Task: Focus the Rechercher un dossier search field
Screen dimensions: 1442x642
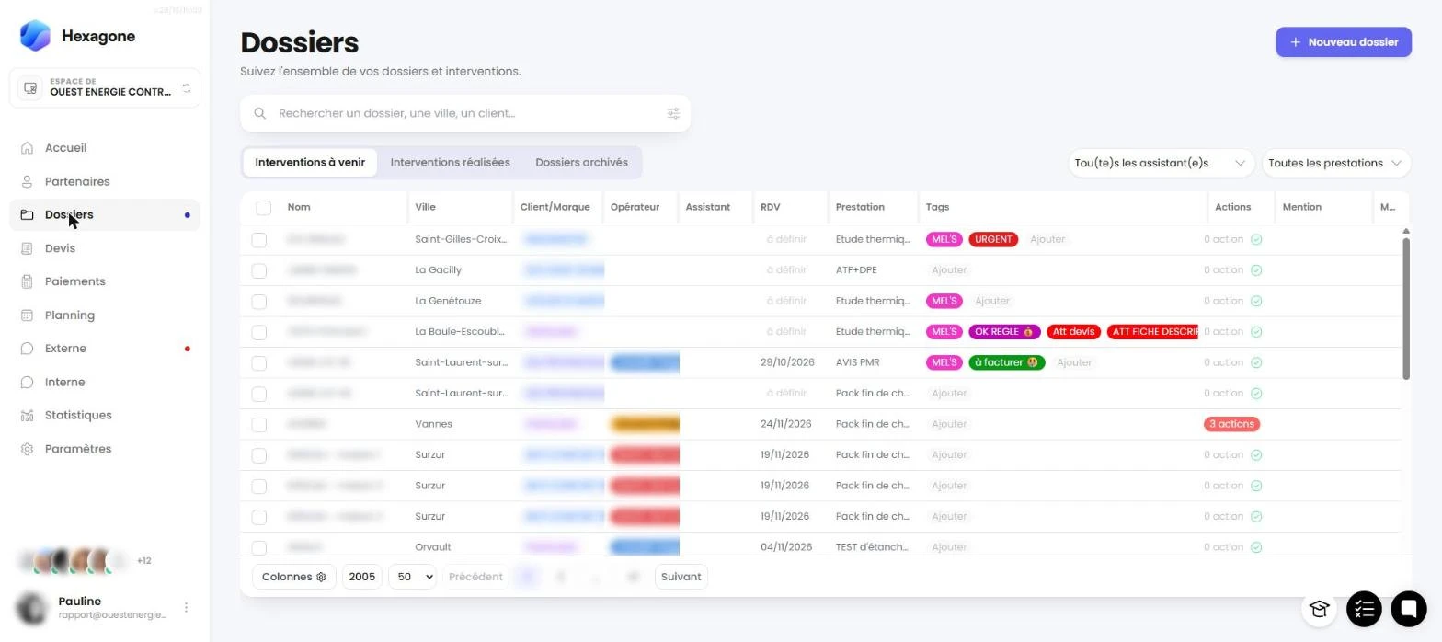Action: tap(465, 113)
